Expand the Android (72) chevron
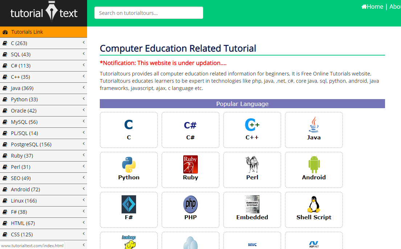Image resolution: width=401 pixels, height=249 pixels. point(83,189)
